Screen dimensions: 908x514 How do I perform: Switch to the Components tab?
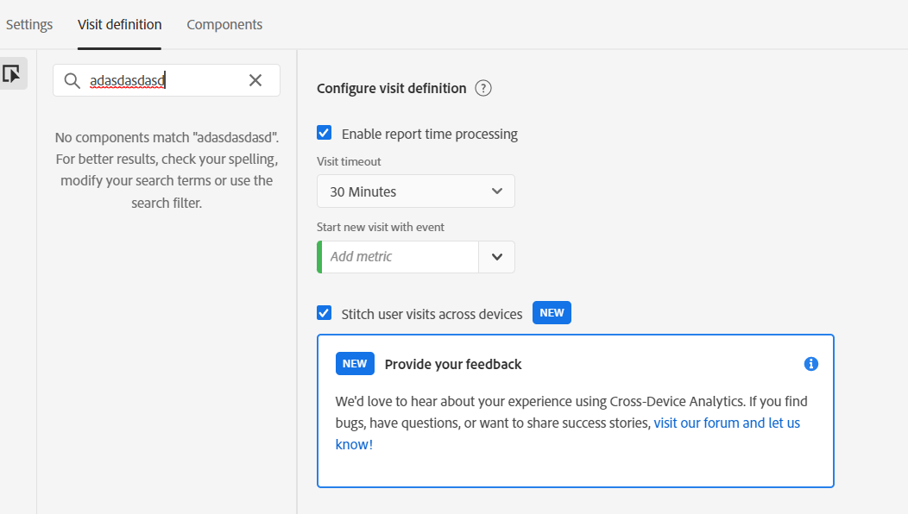tap(224, 24)
